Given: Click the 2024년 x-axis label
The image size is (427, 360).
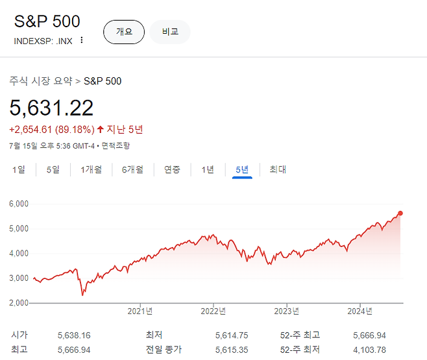Looking at the screenshot, I should [360, 311].
